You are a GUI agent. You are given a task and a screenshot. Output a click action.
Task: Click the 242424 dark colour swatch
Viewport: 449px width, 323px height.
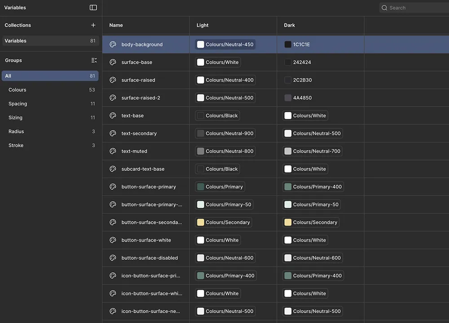tap(288, 62)
